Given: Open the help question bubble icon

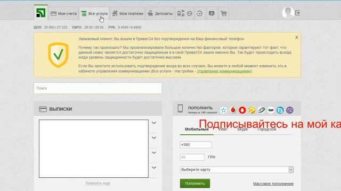Looking at the screenshot, I should [212, 14].
